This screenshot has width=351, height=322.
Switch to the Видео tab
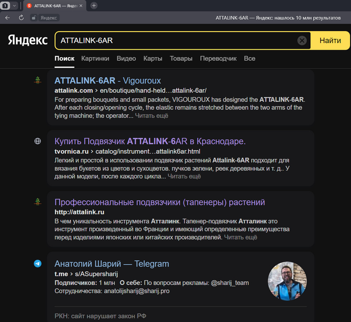(x=126, y=59)
